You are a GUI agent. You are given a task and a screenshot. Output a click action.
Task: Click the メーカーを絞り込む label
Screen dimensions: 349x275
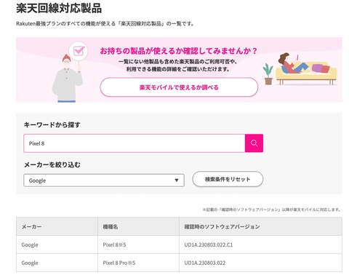click(x=52, y=165)
